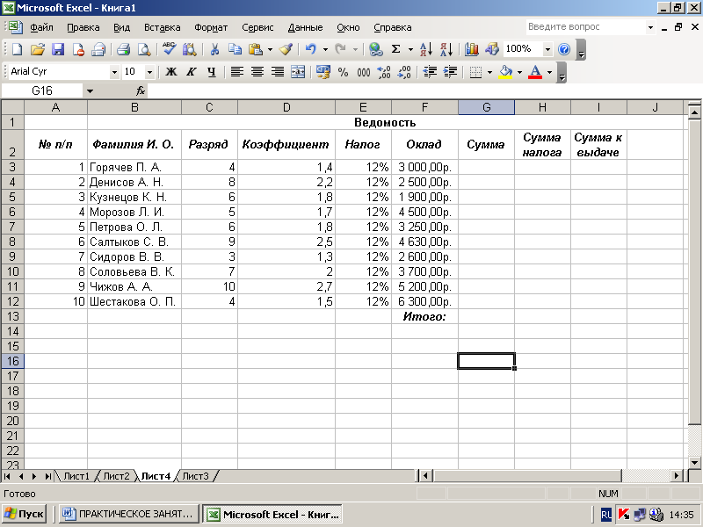
Task: Apply yellow fill color bucket
Action: click(505, 72)
